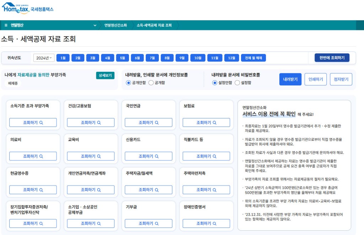Click the magnifier icon in the 현금영수증 card
Screen dimensions: 364x235
(x=41, y=190)
